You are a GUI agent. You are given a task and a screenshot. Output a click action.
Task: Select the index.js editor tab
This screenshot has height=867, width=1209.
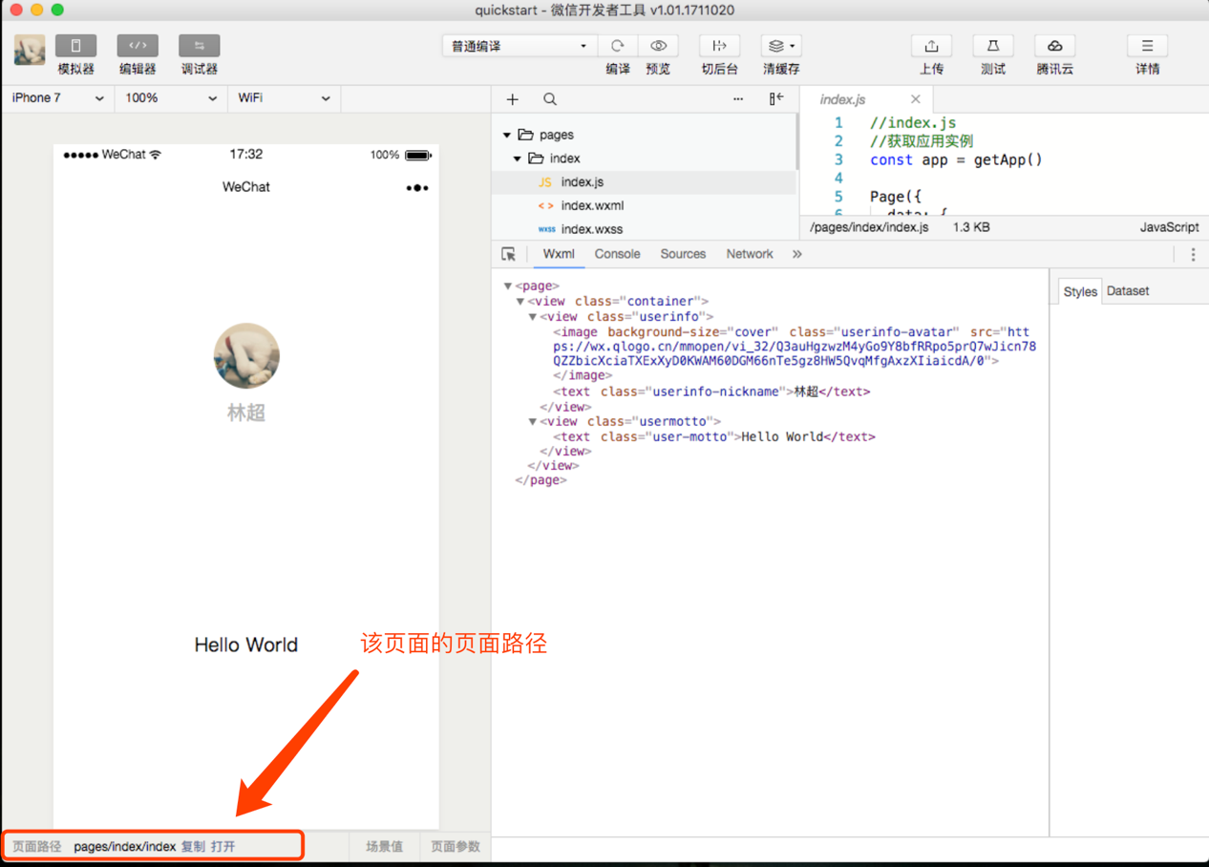point(843,99)
